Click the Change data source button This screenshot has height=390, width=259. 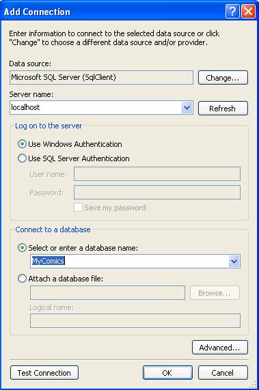[x=223, y=78]
